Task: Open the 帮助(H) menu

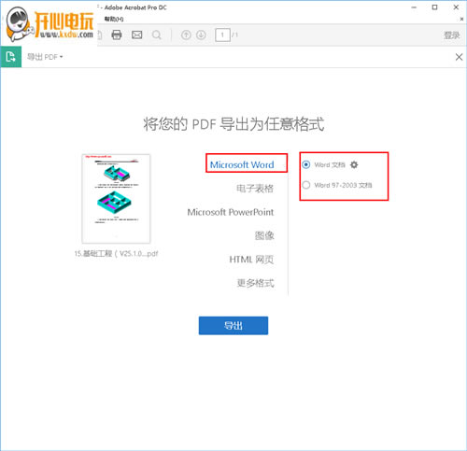Action: click(114, 19)
